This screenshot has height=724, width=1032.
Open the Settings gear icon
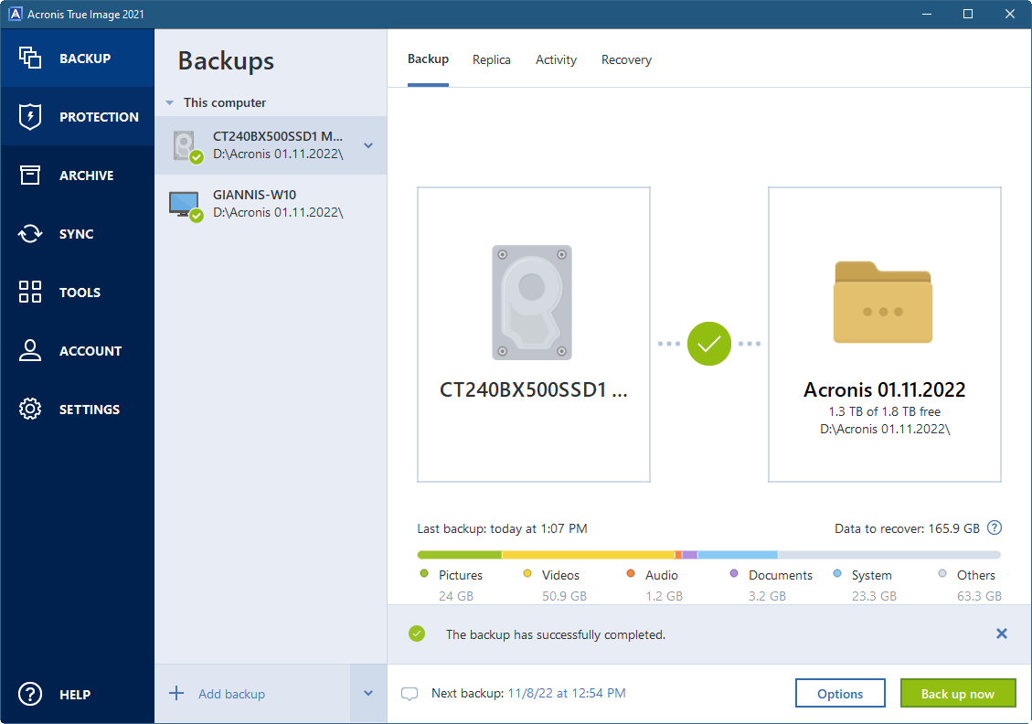pyautogui.click(x=29, y=409)
